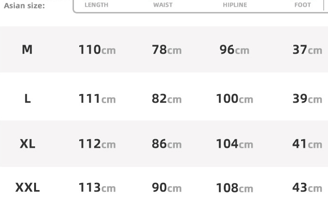Select the 37cm foot value
This screenshot has width=328, height=215.
[x=307, y=49]
